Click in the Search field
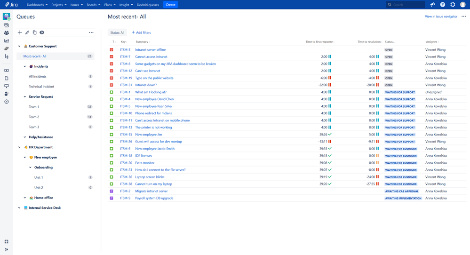 [x=406, y=5]
